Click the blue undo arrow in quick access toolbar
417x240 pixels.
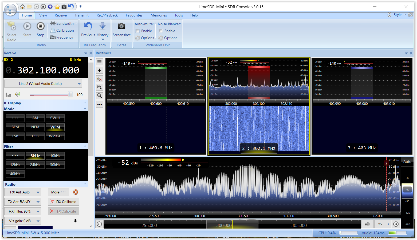tap(71, 6)
